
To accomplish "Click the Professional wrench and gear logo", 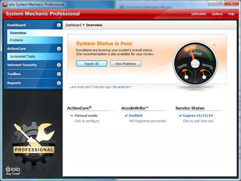I will point(34,143).
